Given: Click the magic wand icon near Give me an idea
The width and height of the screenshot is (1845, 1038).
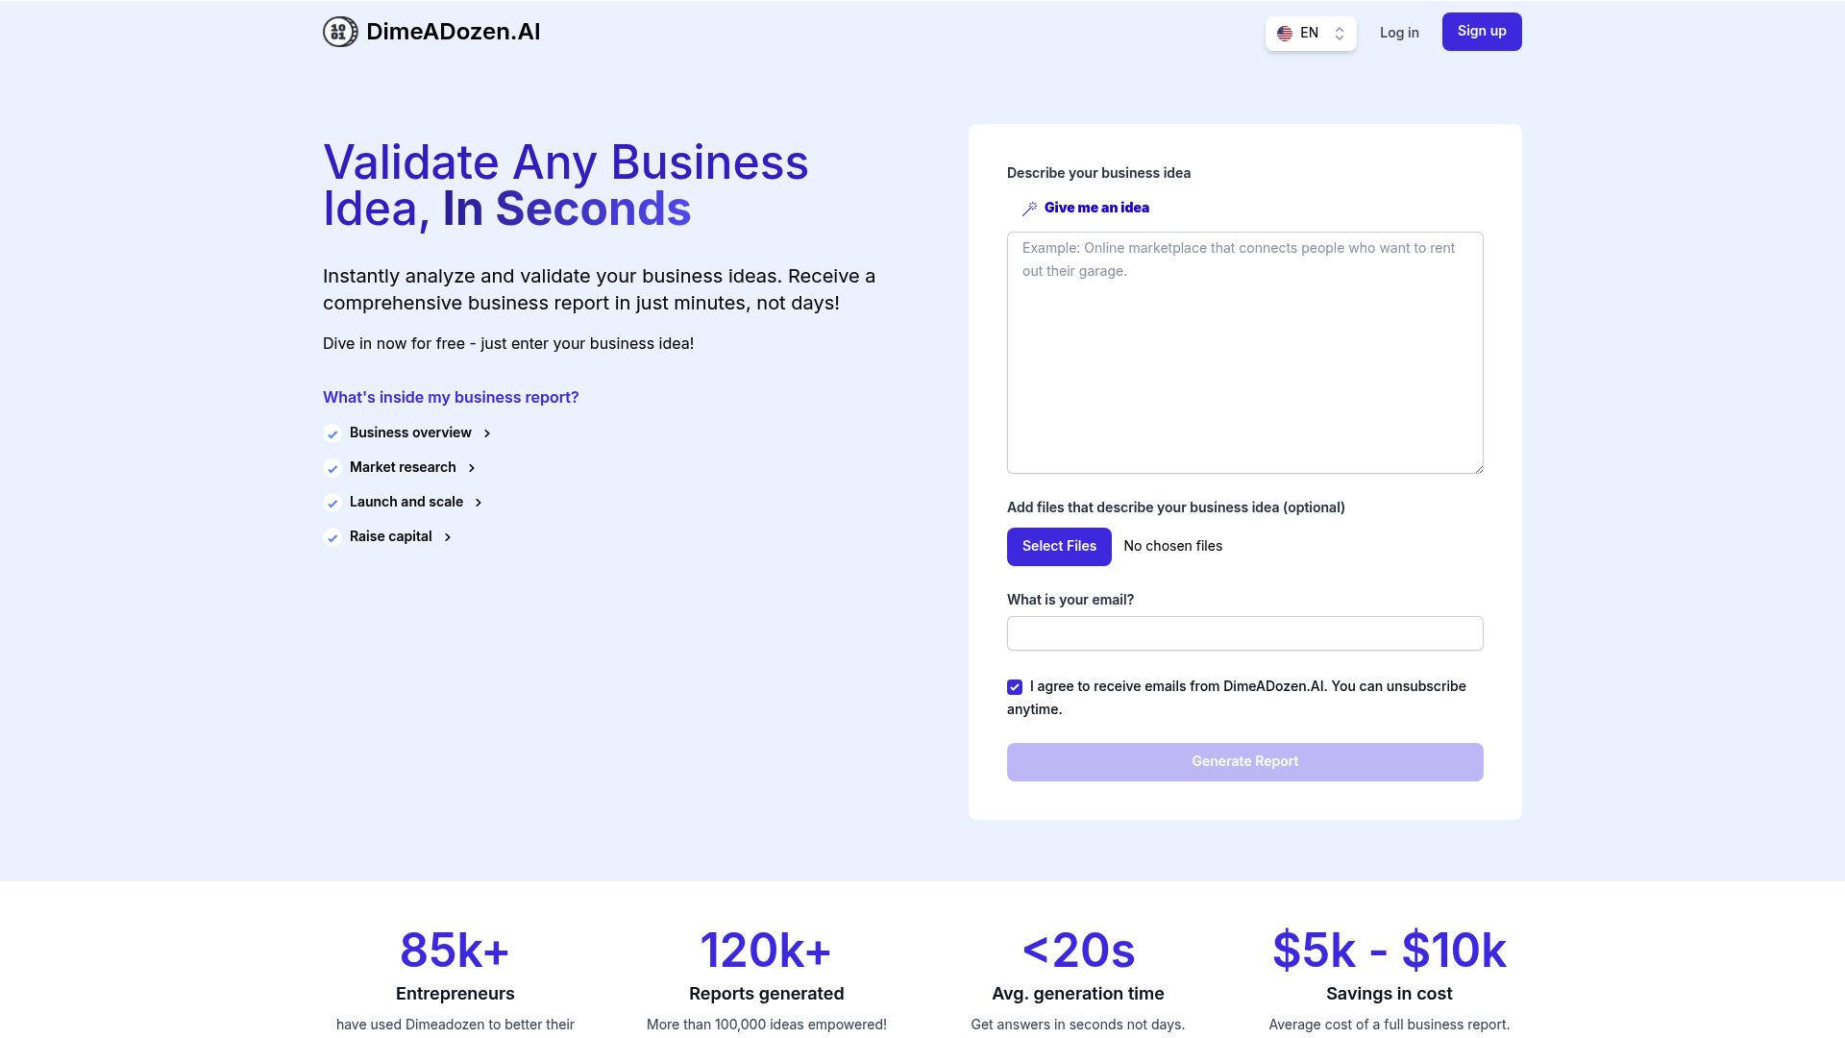Looking at the screenshot, I should (x=1029, y=209).
